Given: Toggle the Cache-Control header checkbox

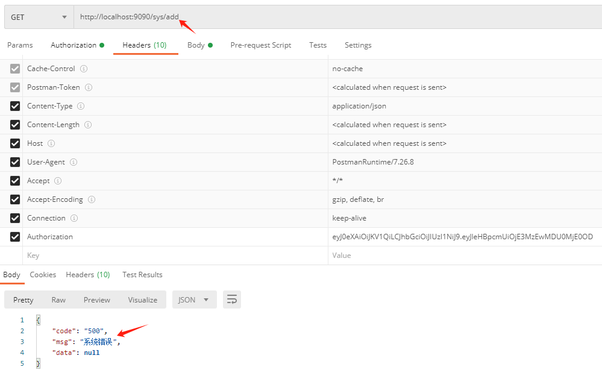Looking at the screenshot, I should 15,69.
